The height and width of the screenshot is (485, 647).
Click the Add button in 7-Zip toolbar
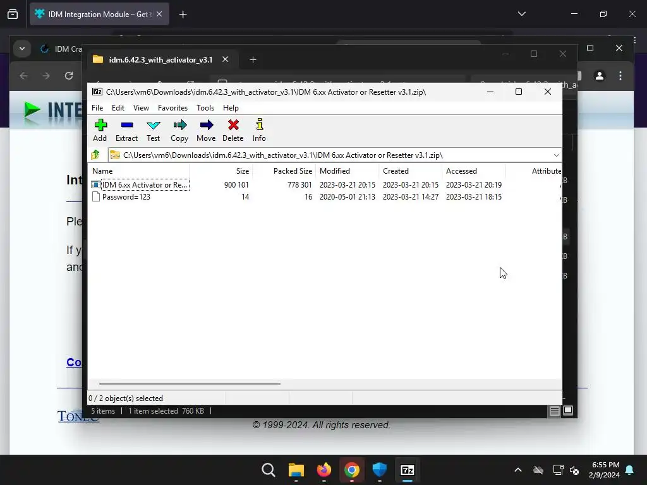point(100,130)
